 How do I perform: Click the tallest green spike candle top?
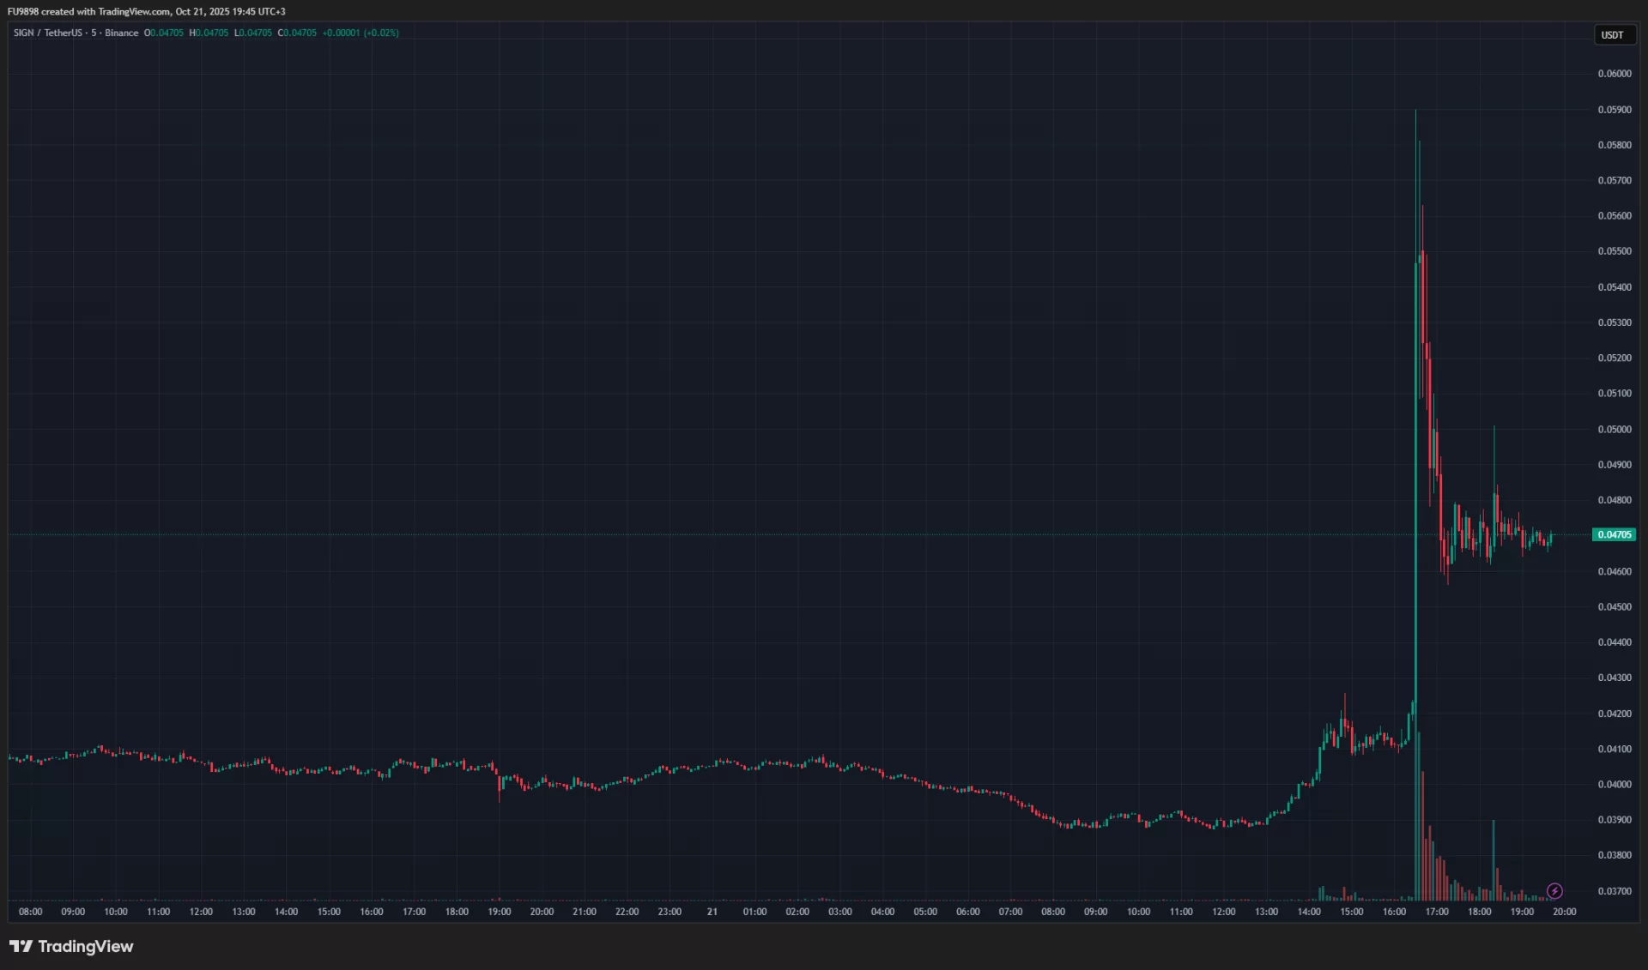click(x=1415, y=111)
